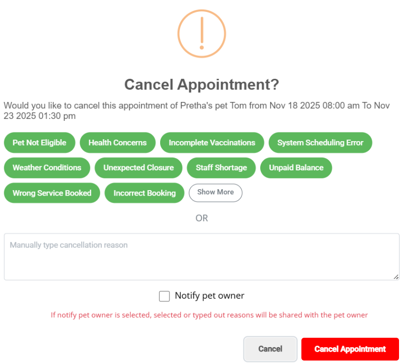Choose the Health Concerns reason chip
Viewport: 403px width, 364px height.
point(117,143)
